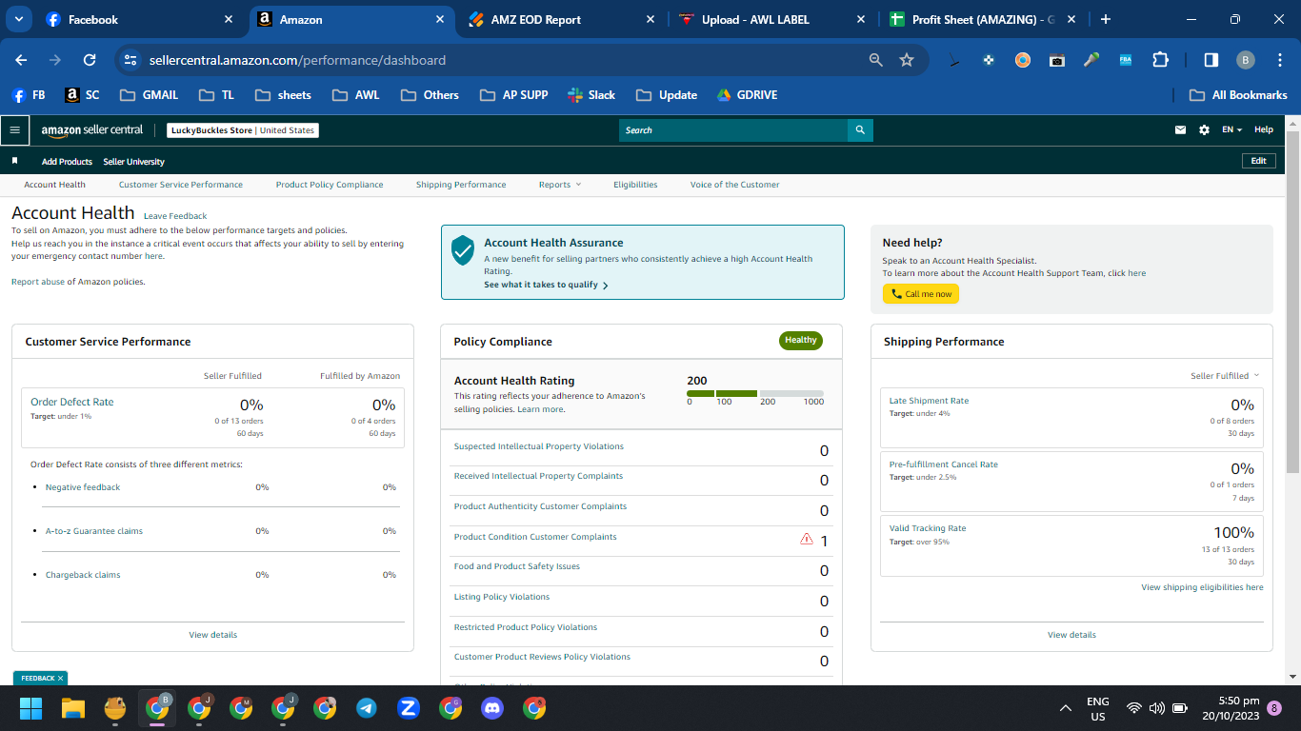Switch to the Profit Sheet tab
1301x731 pixels.
(x=983, y=19)
